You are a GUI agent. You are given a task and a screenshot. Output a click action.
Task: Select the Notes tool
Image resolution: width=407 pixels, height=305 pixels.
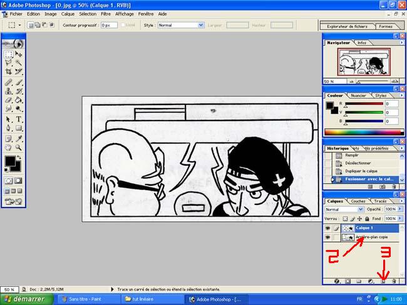point(9,139)
